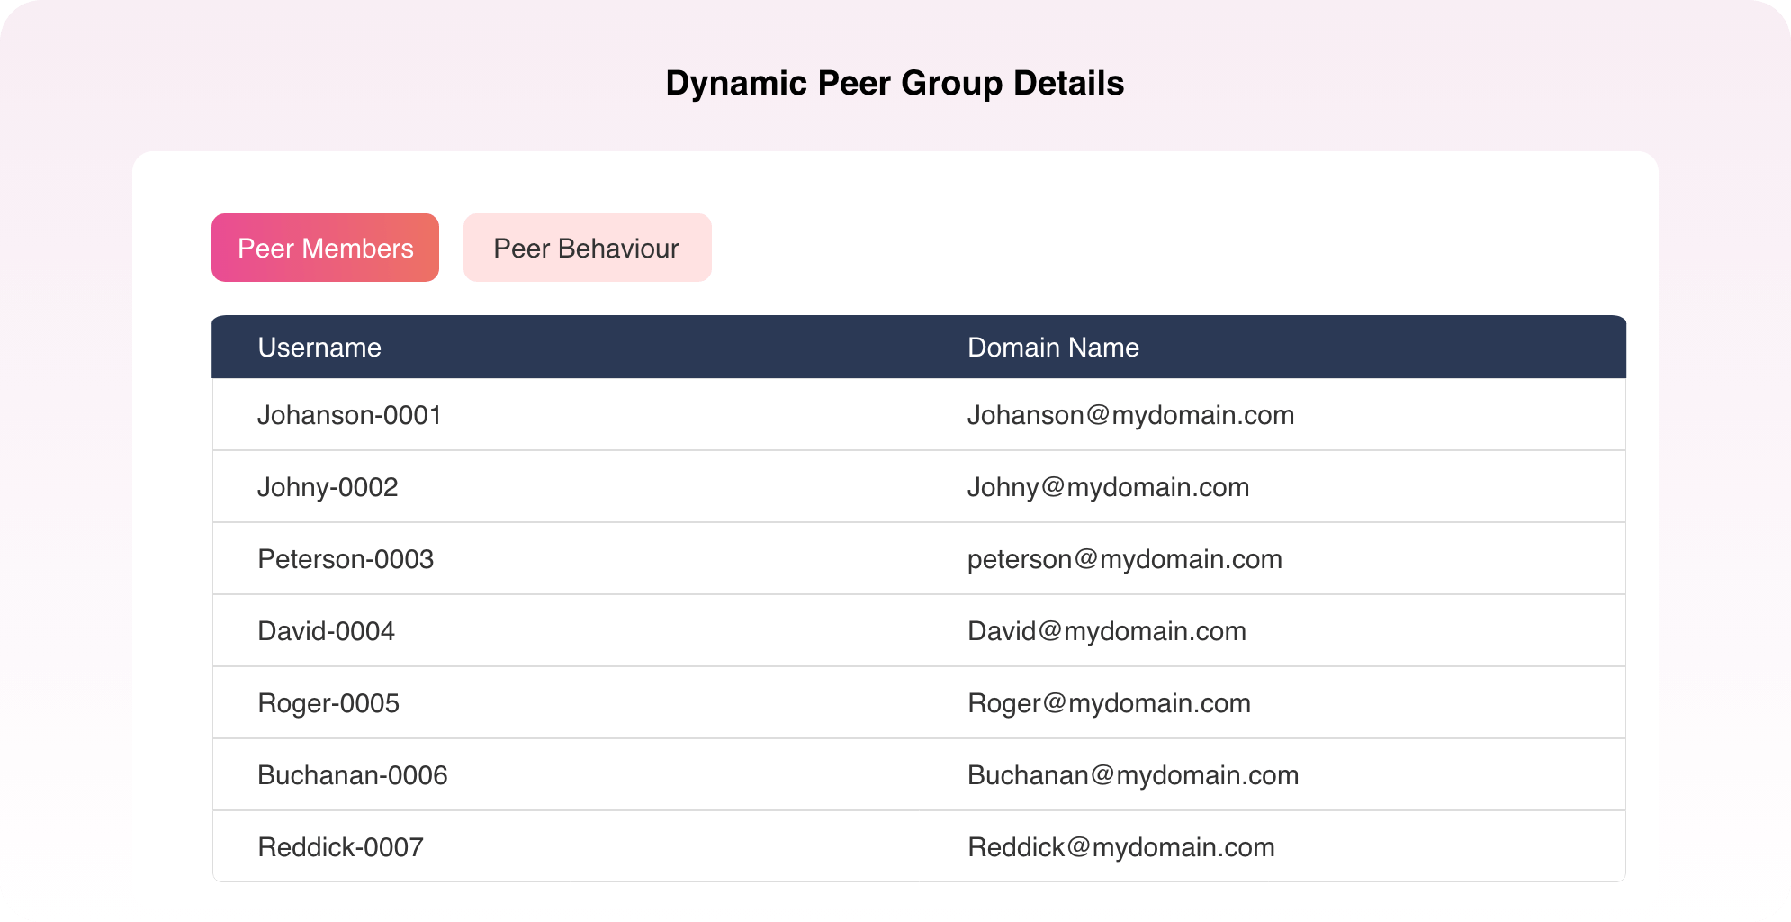Select the Peer Members tab
The image size is (1791, 922).
pos(324,248)
